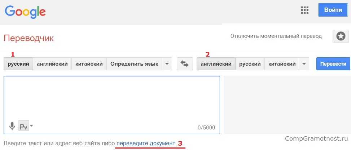Click Отключить моментальный перевод link

click(x=276, y=36)
